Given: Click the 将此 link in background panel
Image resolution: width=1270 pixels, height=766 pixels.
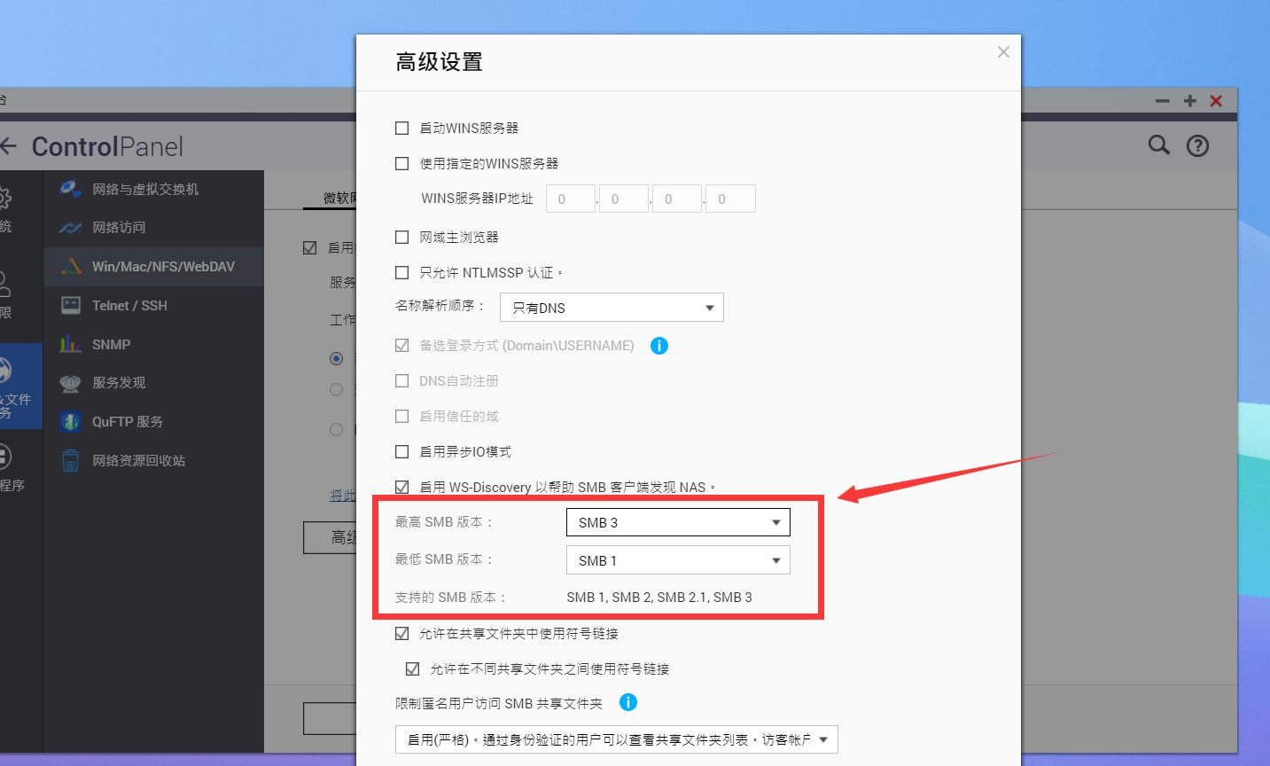Looking at the screenshot, I should point(342,495).
